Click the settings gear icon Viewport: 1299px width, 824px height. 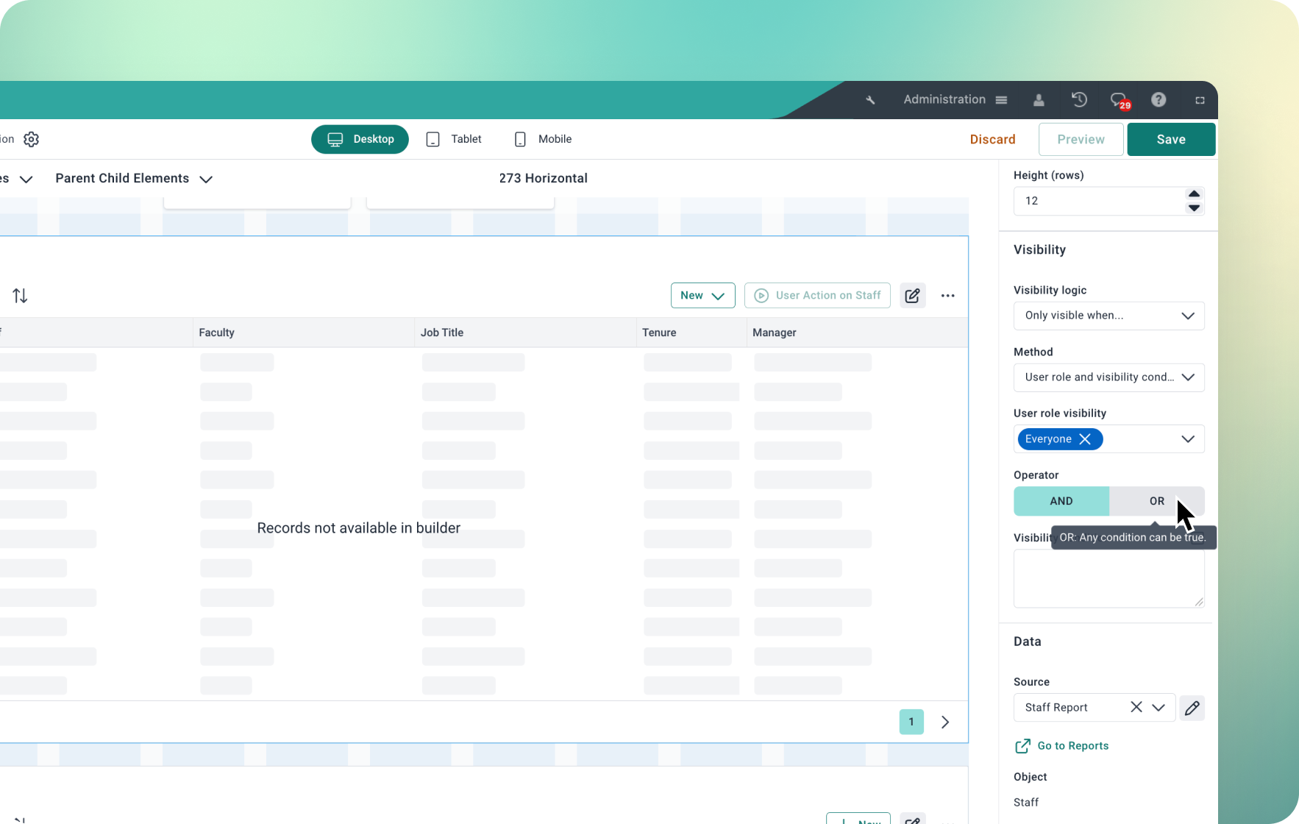point(31,139)
